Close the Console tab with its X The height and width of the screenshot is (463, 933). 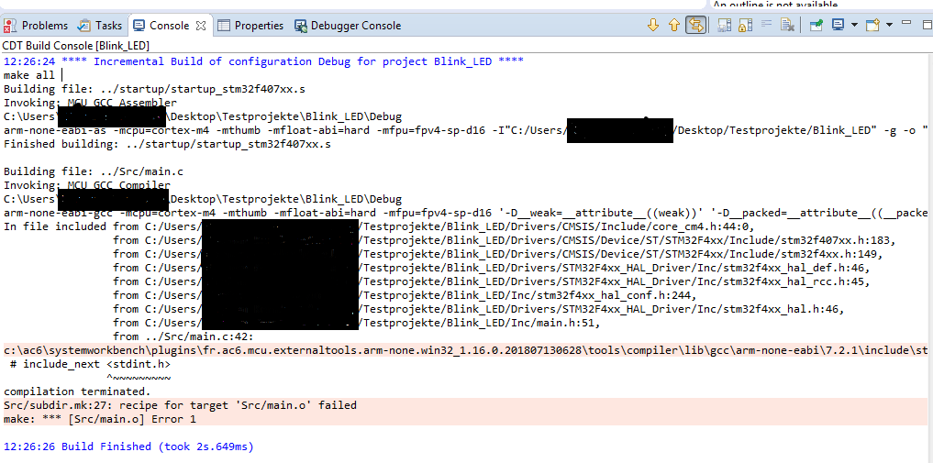click(x=201, y=26)
